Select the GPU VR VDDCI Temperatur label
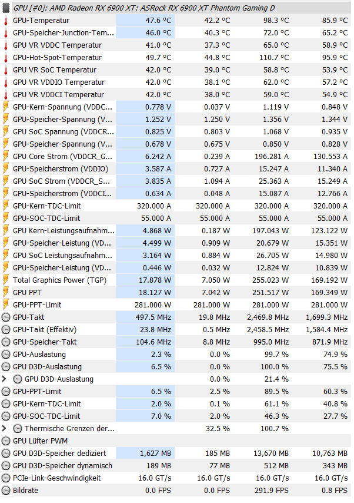This screenshot has width=354, height=503. (58, 95)
